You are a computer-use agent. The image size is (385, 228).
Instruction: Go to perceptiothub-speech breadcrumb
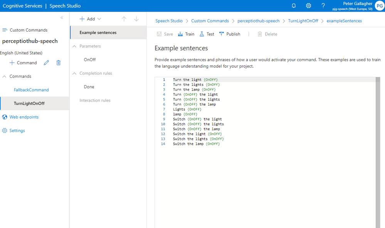tap(258, 21)
